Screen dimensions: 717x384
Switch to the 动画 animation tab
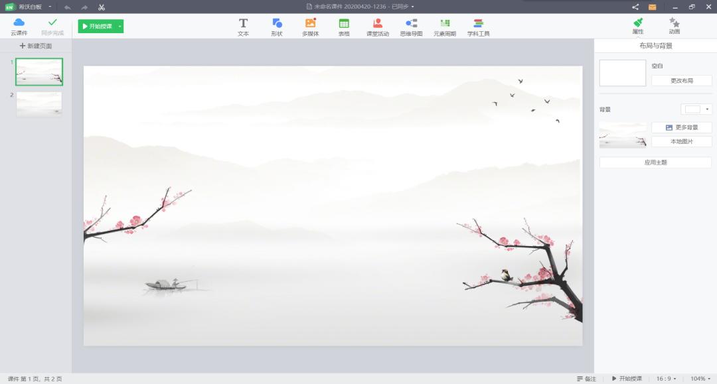click(x=674, y=27)
